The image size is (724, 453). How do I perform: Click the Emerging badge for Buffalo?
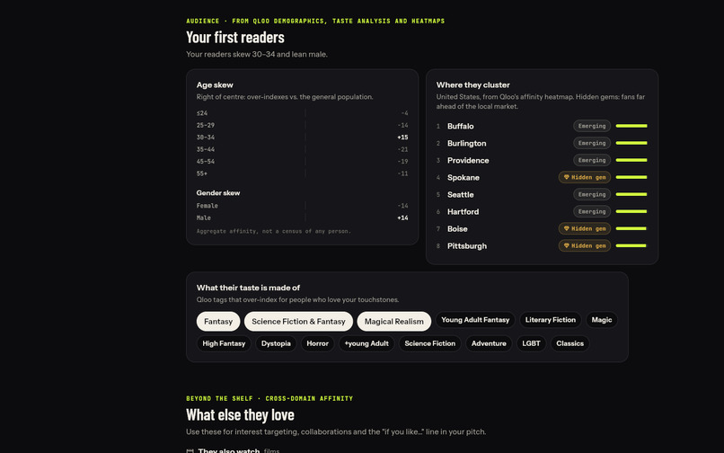592,126
